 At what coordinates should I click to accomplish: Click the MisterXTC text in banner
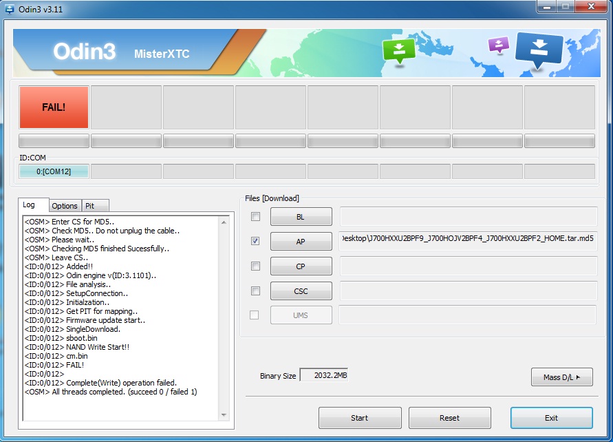pyautogui.click(x=162, y=54)
